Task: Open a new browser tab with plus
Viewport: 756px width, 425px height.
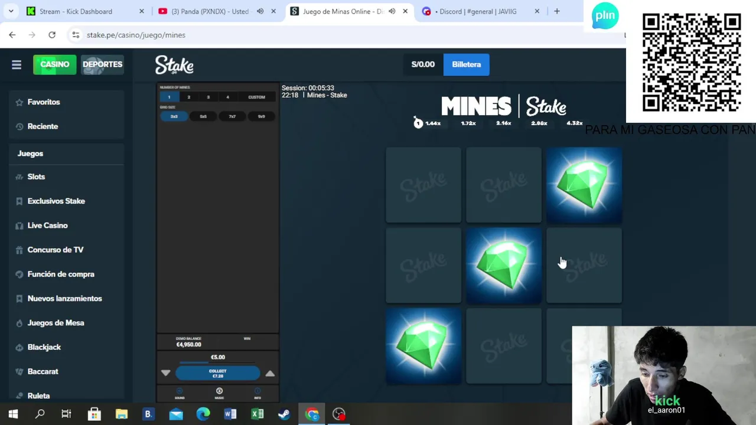Action: [x=556, y=11]
